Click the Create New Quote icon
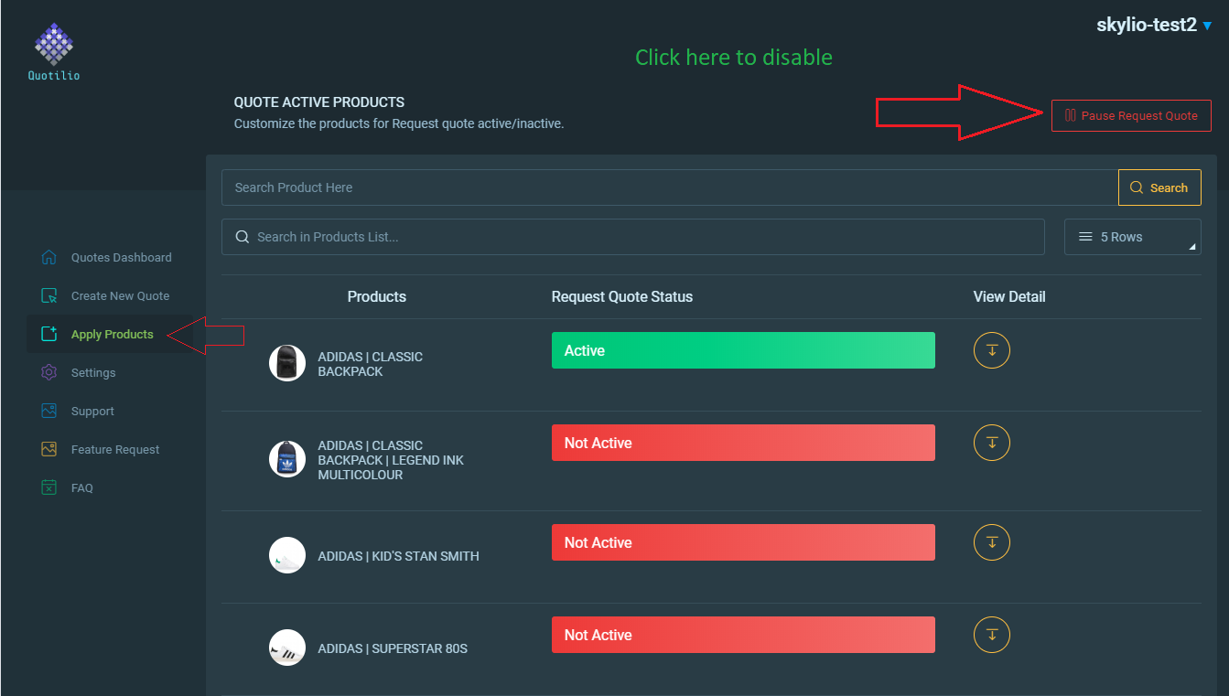1229x696 pixels. pyautogui.click(x=49, y=295)
